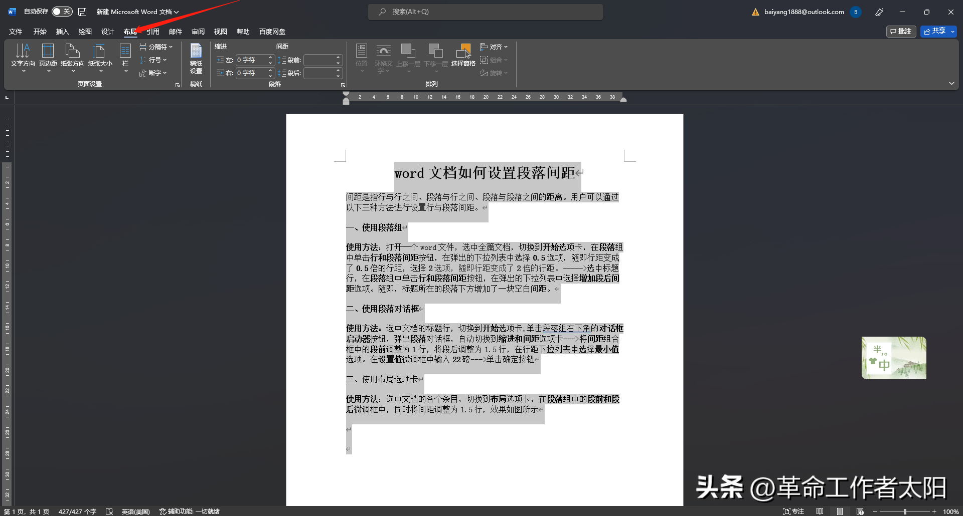Click the 第1页,共1页 page indicator

tap(27, 511)
